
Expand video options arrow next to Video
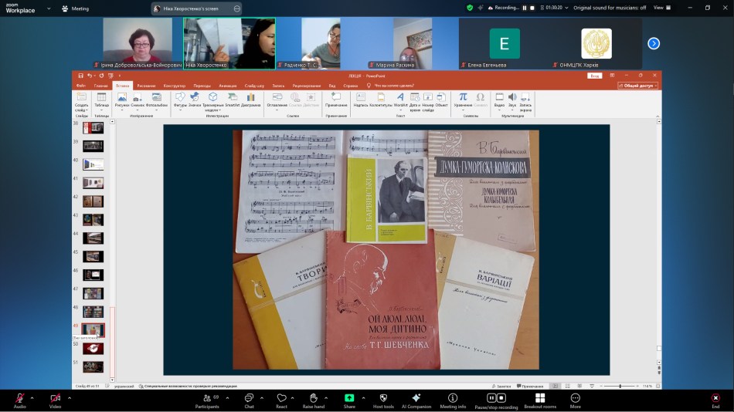tap(70, 398)
